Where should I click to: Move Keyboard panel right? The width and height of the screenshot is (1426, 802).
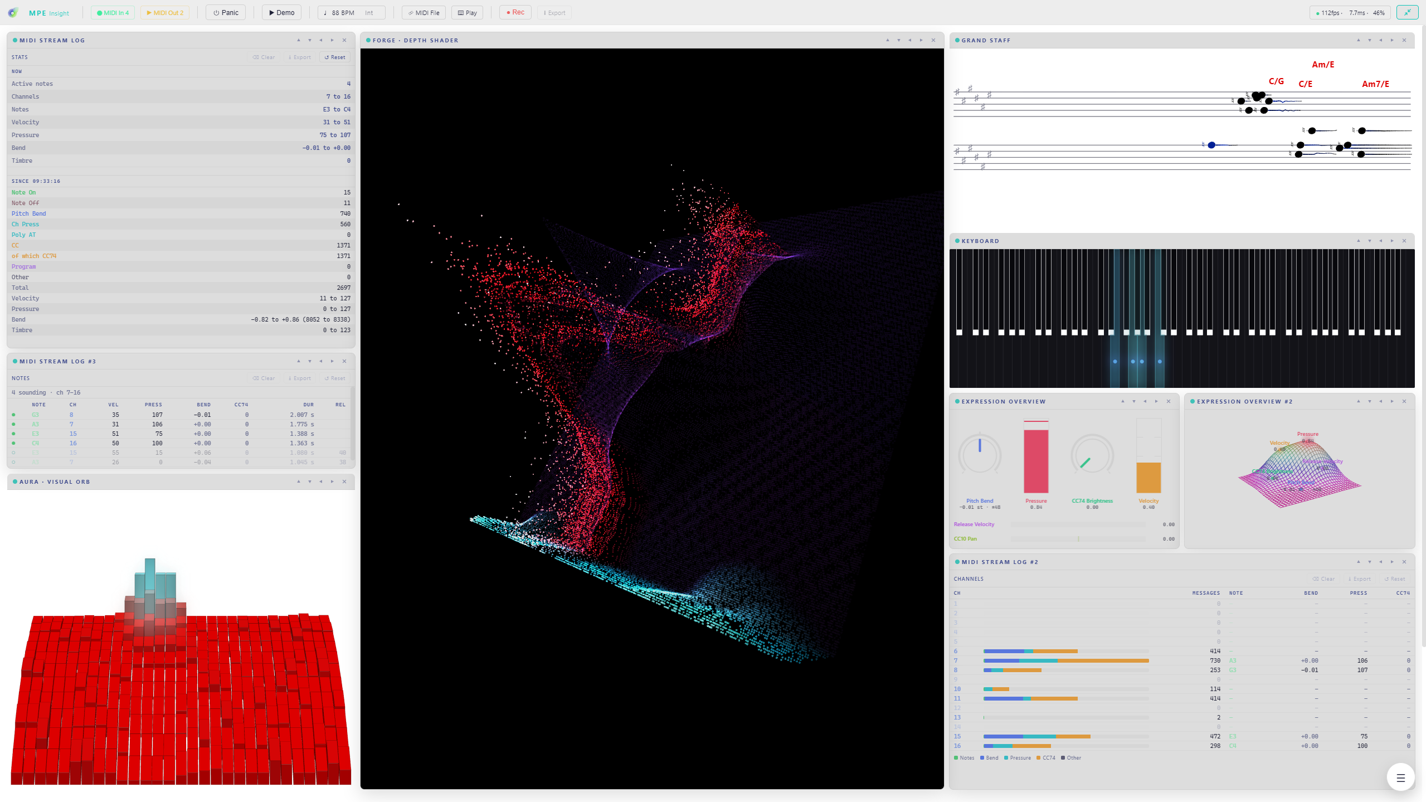pyautogui.click(x=1392, y=241)
